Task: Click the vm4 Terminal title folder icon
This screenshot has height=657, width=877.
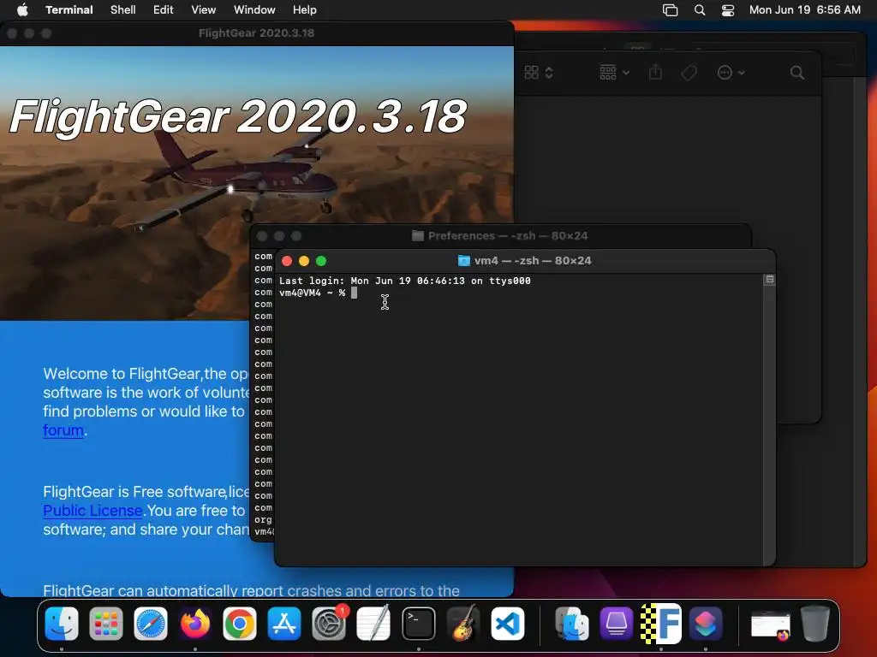Action: 463,260
